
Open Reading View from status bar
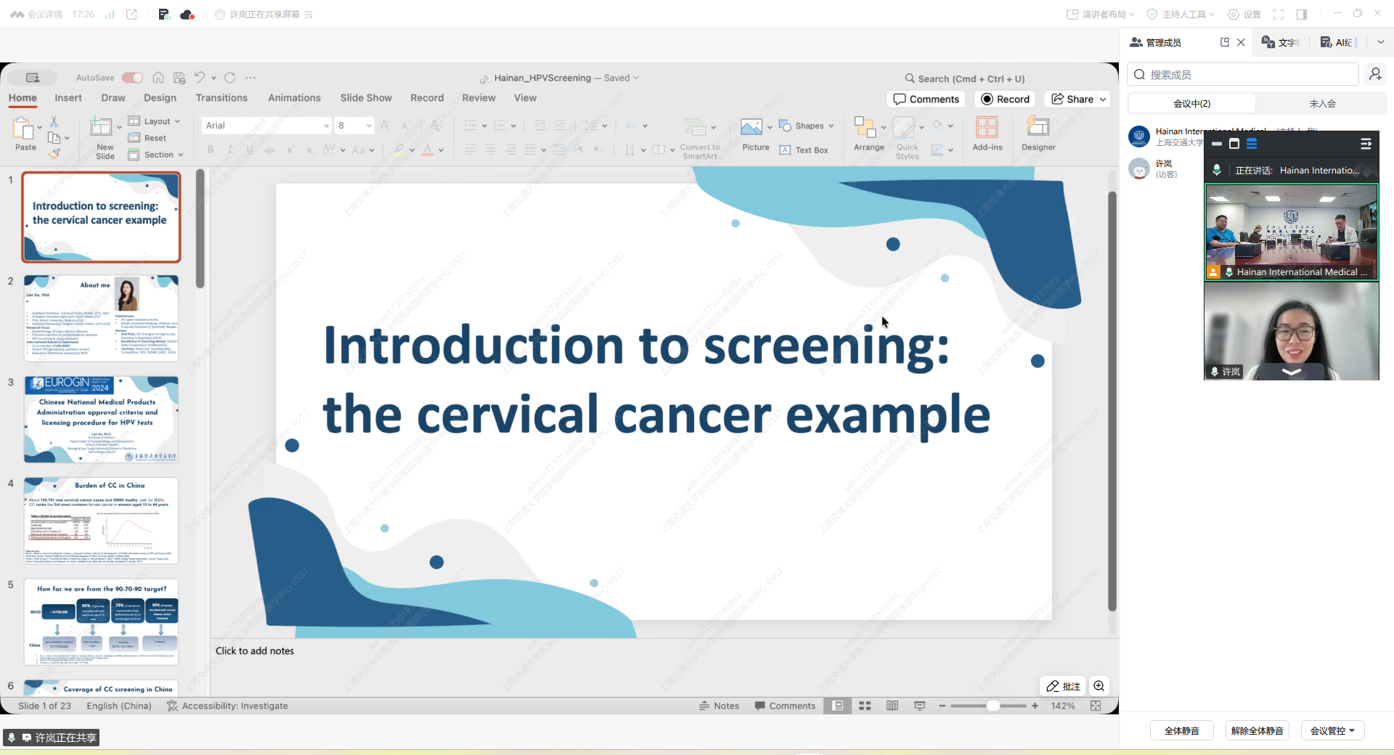click(x=892, y=706)
